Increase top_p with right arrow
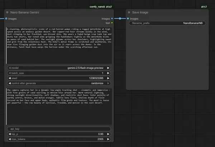The width and height of the screenshot is (215, 147). pyautogui.click(x=108, y=134)
